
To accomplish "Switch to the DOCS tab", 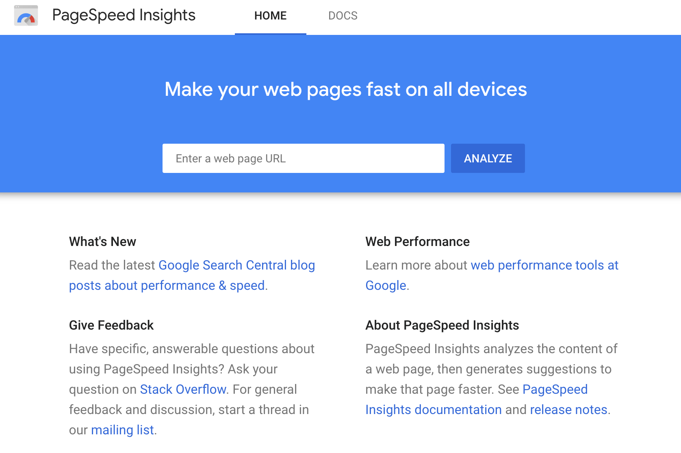I will tap(343, 16).
